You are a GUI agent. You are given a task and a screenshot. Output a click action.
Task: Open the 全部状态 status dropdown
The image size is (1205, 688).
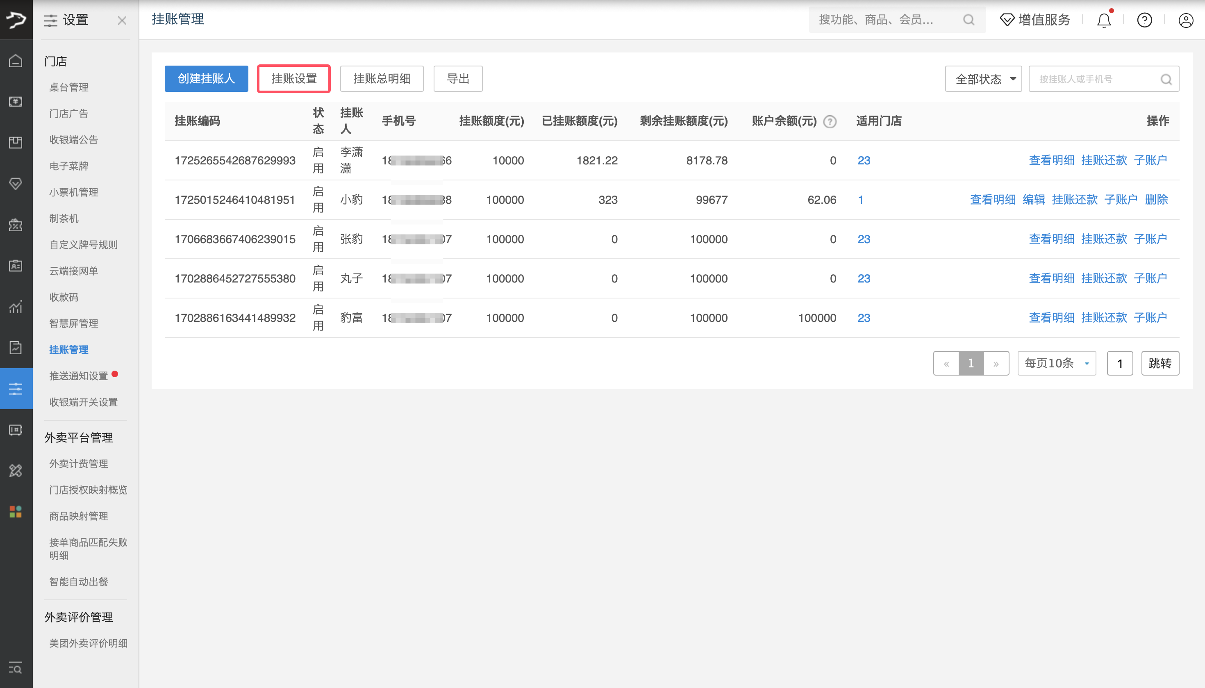[983, 79]
